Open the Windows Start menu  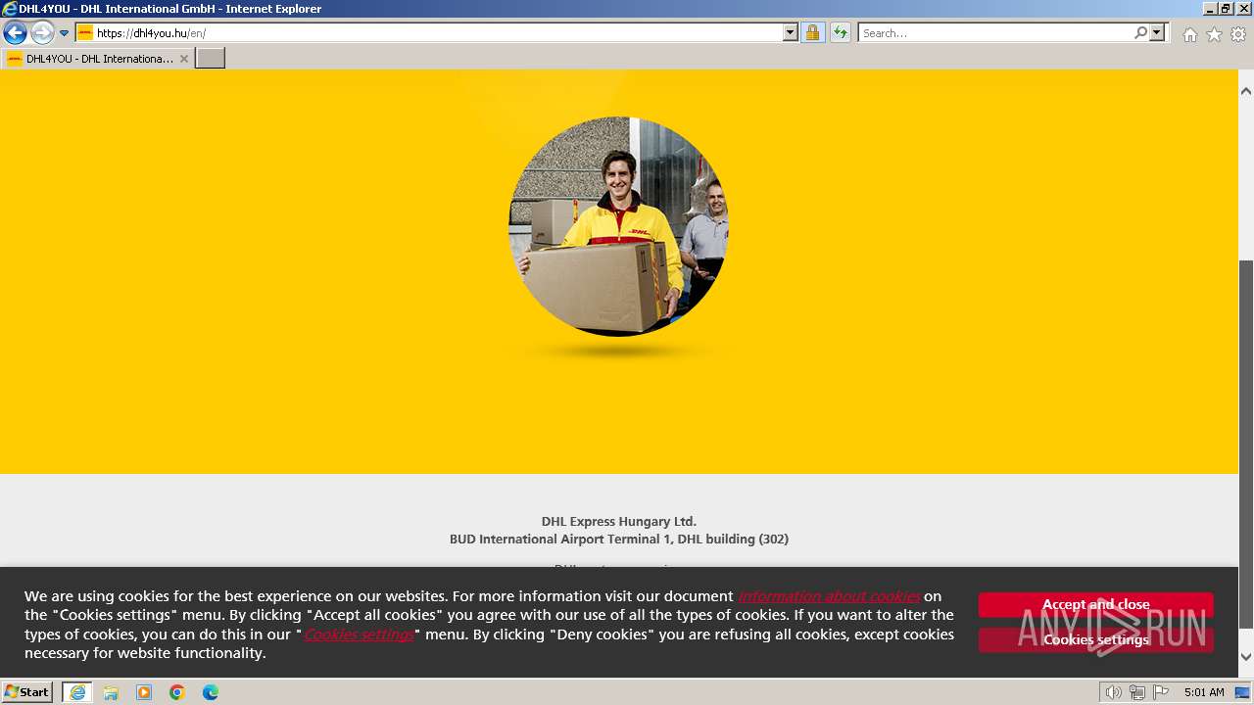click(x=27, y=692)
